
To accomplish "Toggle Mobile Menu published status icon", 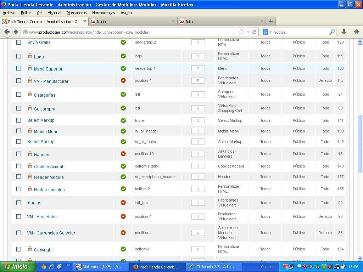I will [123, 131].
